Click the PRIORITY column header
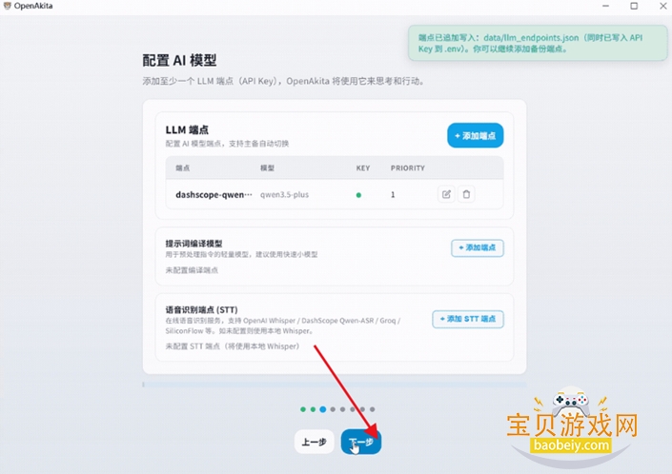672x474 pixels. coord(407,168)
